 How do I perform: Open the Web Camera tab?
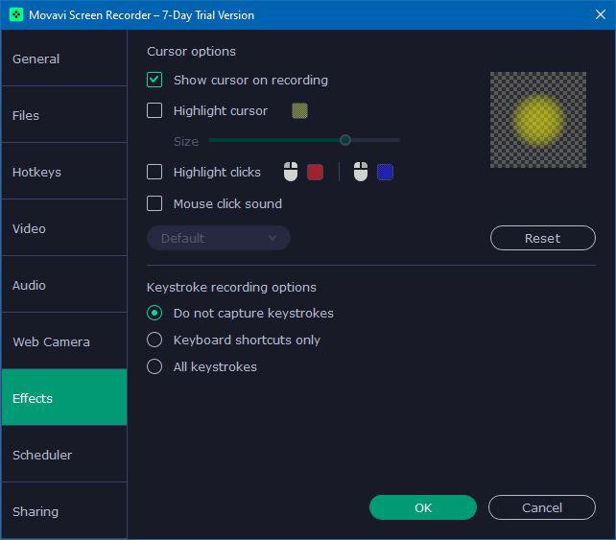tap(64, 340)
